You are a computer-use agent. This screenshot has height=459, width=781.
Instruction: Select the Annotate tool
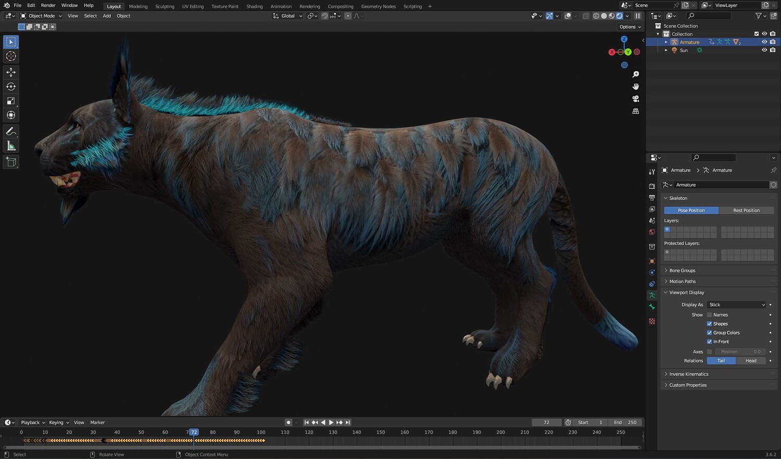pyautogui.click(x=11, y=132)
